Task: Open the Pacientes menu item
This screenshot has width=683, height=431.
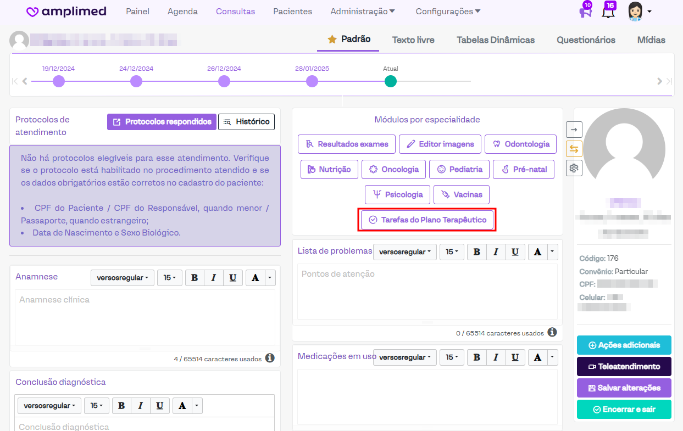Action: [x=292, y=12]
